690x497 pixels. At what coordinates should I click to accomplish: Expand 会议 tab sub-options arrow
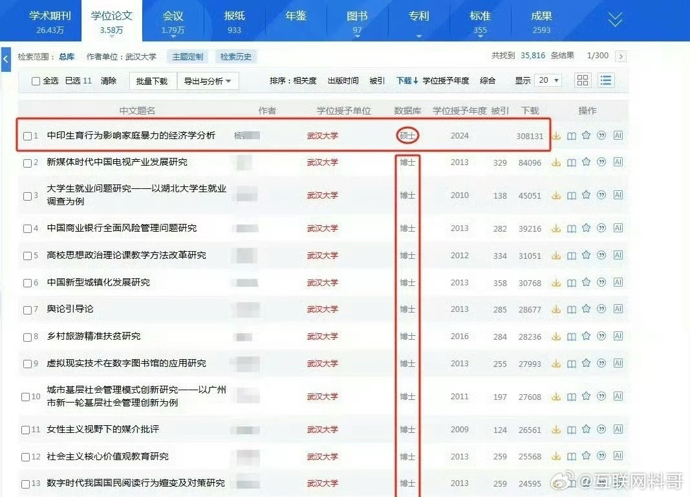coord(173,36)
